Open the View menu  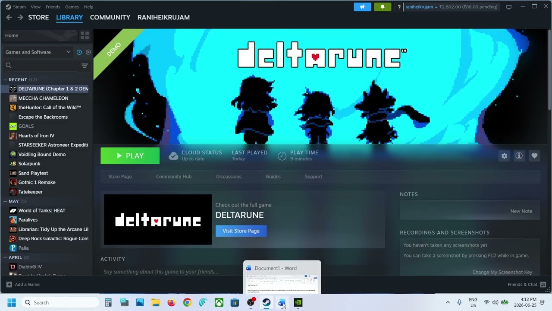click(36, 7)
